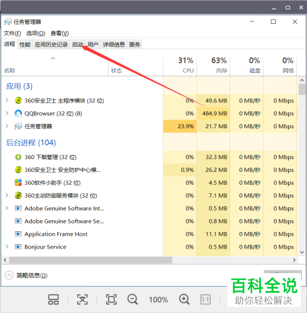Click the 任务管理器 row icon in the apps list
The width and height of the screenshot is (307, 313).
18,126
